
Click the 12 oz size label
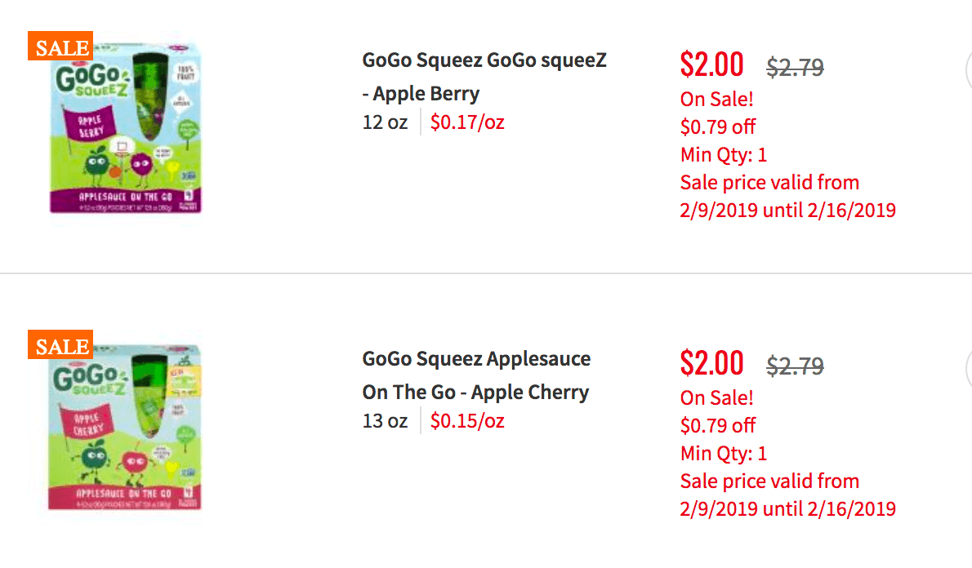(x=385, y=122)
